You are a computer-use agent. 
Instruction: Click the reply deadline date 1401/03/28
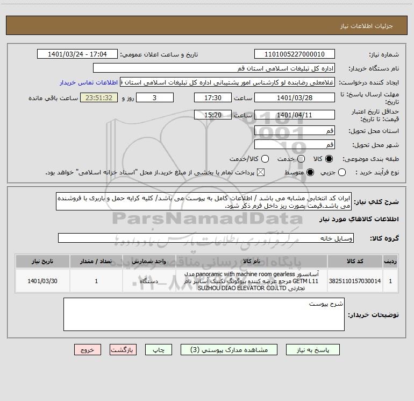point(295,97)
